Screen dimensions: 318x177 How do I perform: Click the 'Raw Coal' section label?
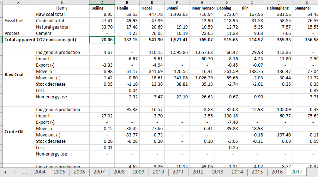18,74
